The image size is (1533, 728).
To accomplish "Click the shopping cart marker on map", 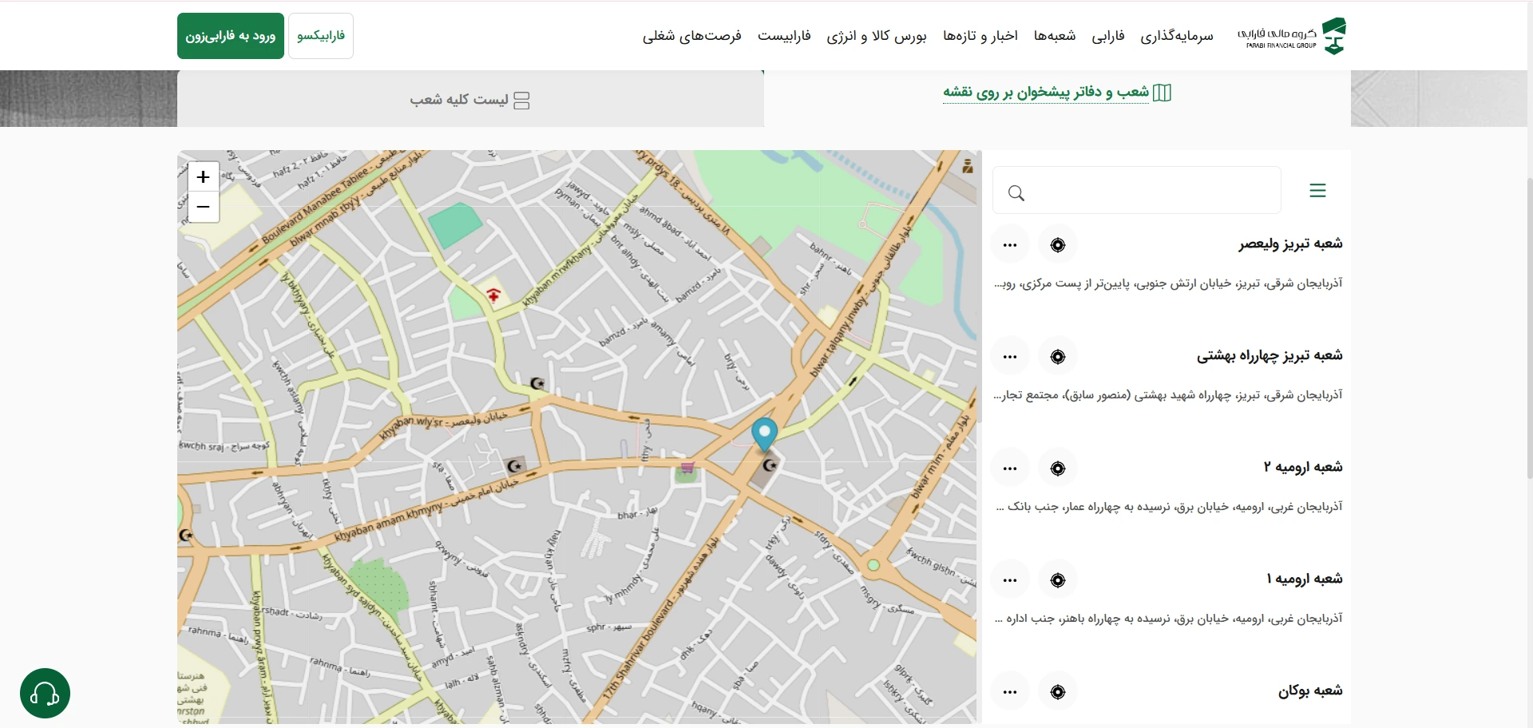I will coord(687,467).
